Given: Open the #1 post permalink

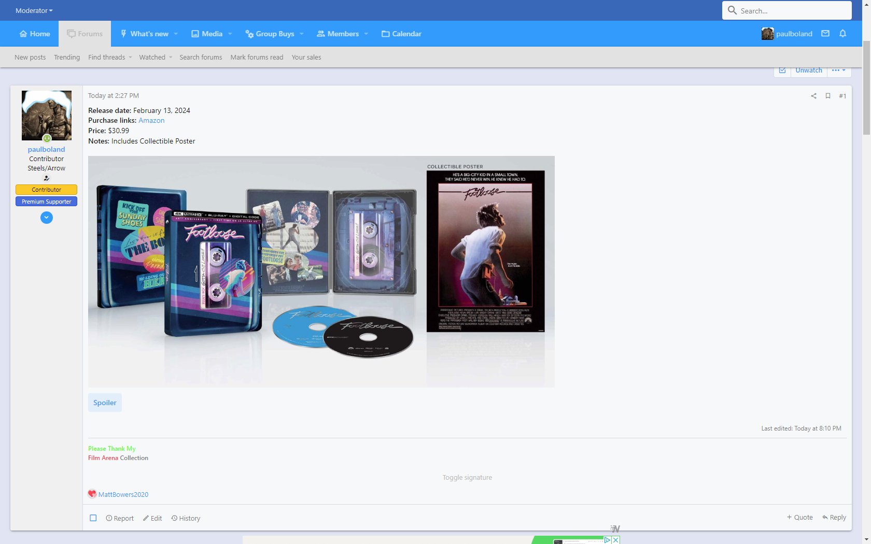Looking at the screenshot, I should point(842,96).
